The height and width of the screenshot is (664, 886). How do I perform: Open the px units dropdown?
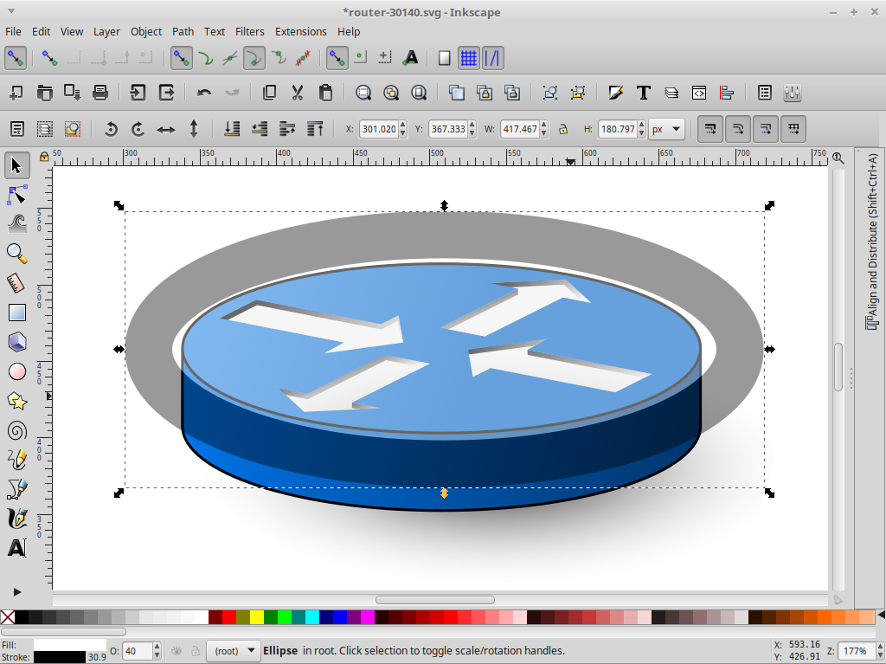[x=666, y=128]
